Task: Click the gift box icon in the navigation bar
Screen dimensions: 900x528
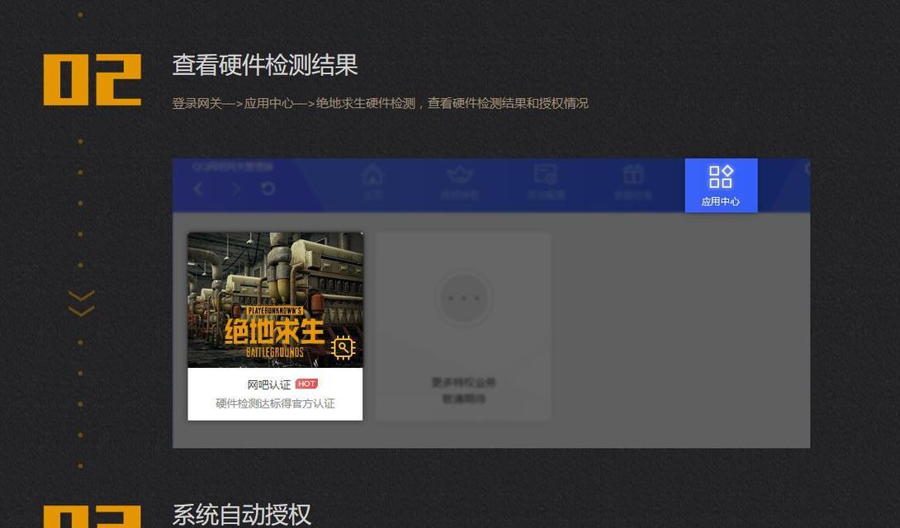Action: (633, 174)
